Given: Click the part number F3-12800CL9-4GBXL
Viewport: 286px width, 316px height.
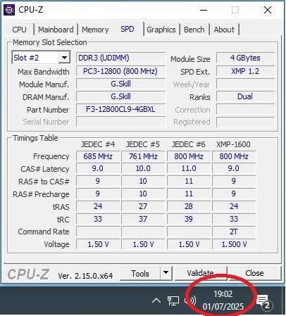Looking at the screenshot, I should (x=120, y=109).
